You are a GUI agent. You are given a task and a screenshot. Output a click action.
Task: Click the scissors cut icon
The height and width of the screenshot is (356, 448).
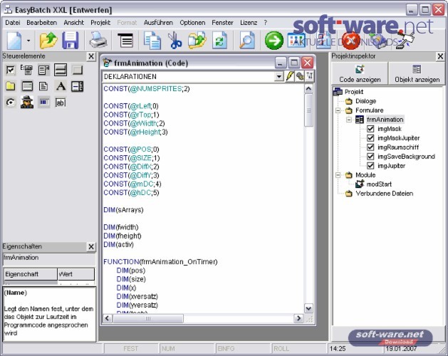pyautogui.click(x=174, y=41)
